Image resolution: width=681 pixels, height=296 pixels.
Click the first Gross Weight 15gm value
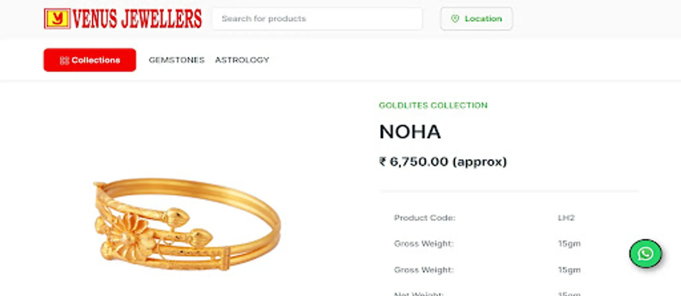[569, 244]
